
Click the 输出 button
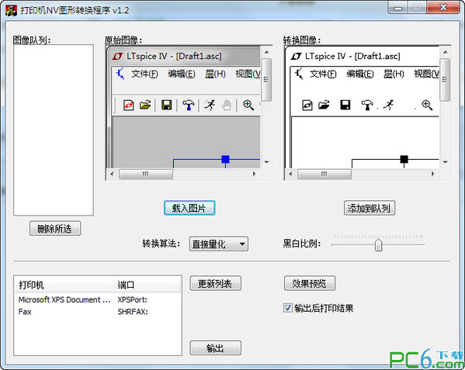tap(215, 348)
